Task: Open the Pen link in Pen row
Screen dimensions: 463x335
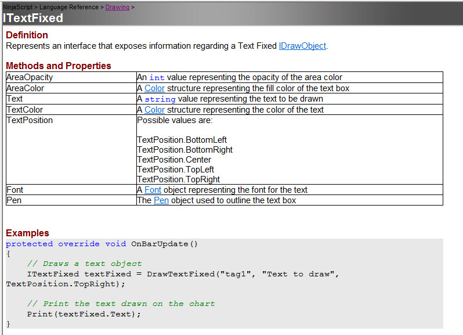Action: [161, 200]
